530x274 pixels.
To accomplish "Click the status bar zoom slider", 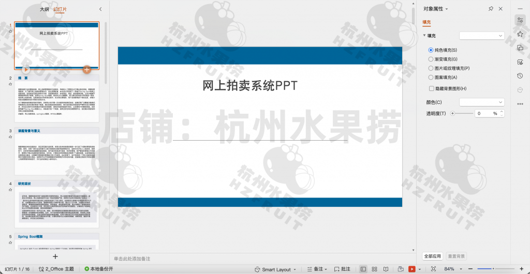I will 496,269.
